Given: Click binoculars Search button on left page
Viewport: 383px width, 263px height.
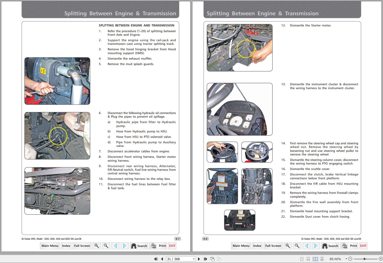Looking at the screenshot, I should point(139,246).
